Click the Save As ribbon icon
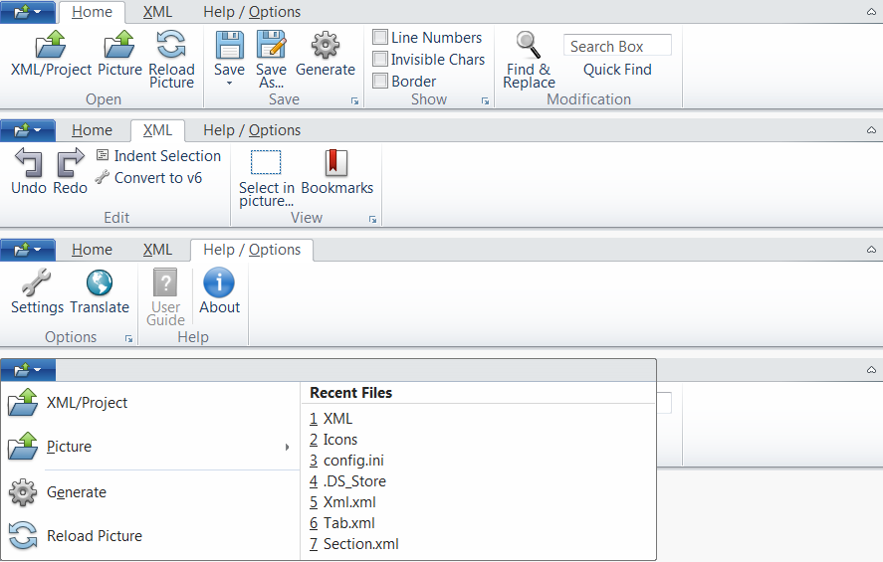The width and height of the screenshot is (883, 562). click(271, 46)
